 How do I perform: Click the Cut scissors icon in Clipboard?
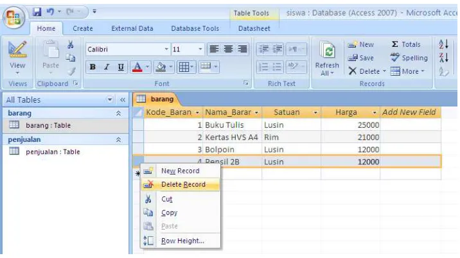[71, 44]
